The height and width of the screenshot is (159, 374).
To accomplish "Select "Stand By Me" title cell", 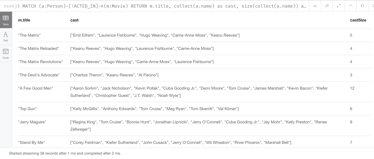I will 31,143.
